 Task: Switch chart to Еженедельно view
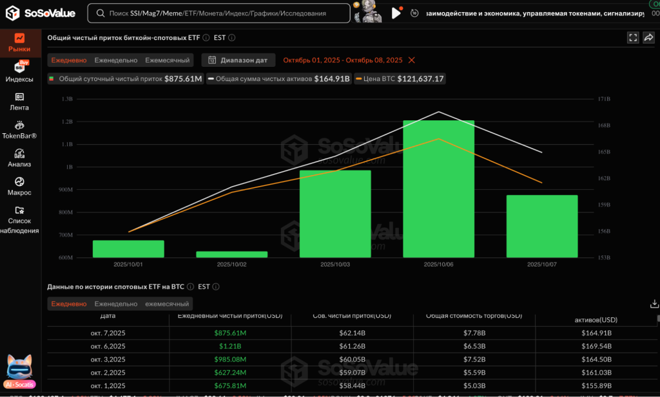tap(116, 60)
